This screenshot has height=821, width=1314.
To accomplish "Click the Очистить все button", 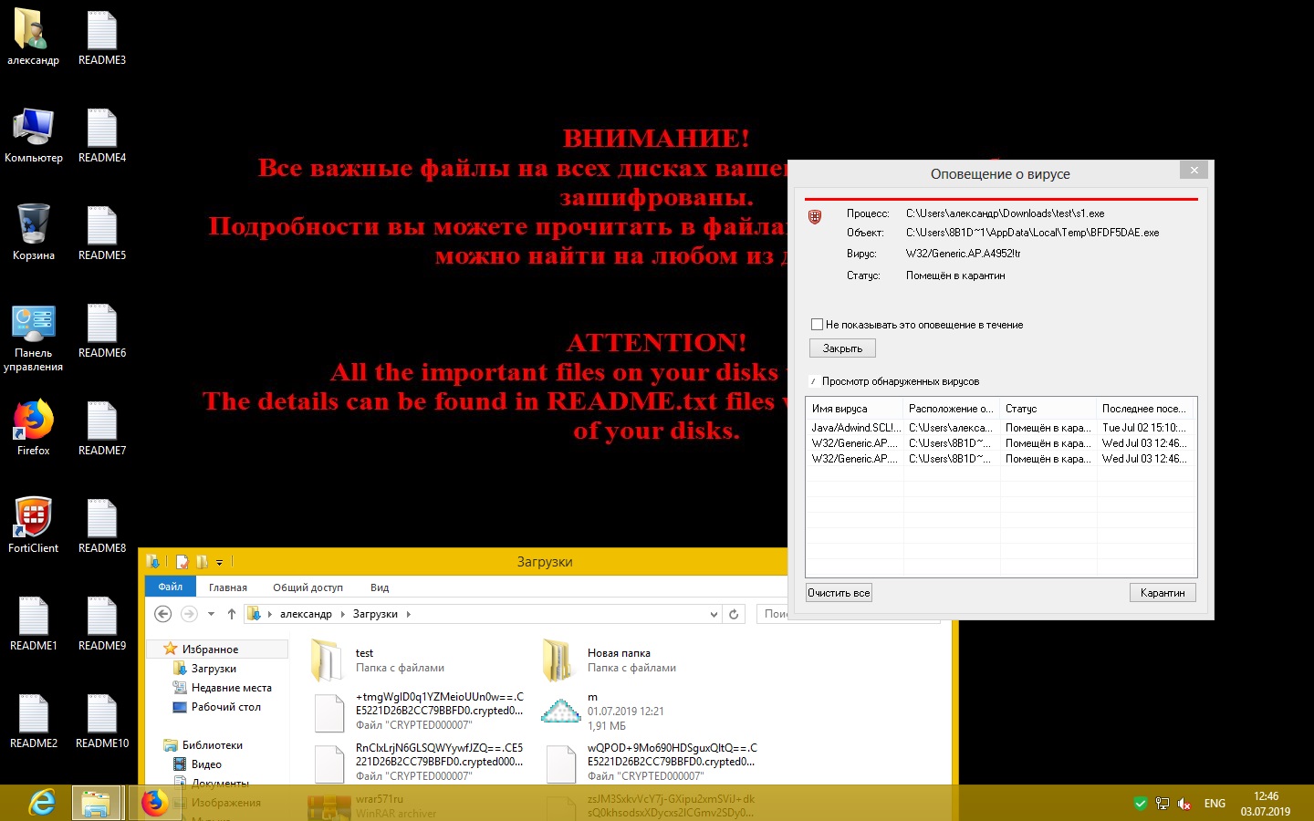I will [x=839, y=593].
